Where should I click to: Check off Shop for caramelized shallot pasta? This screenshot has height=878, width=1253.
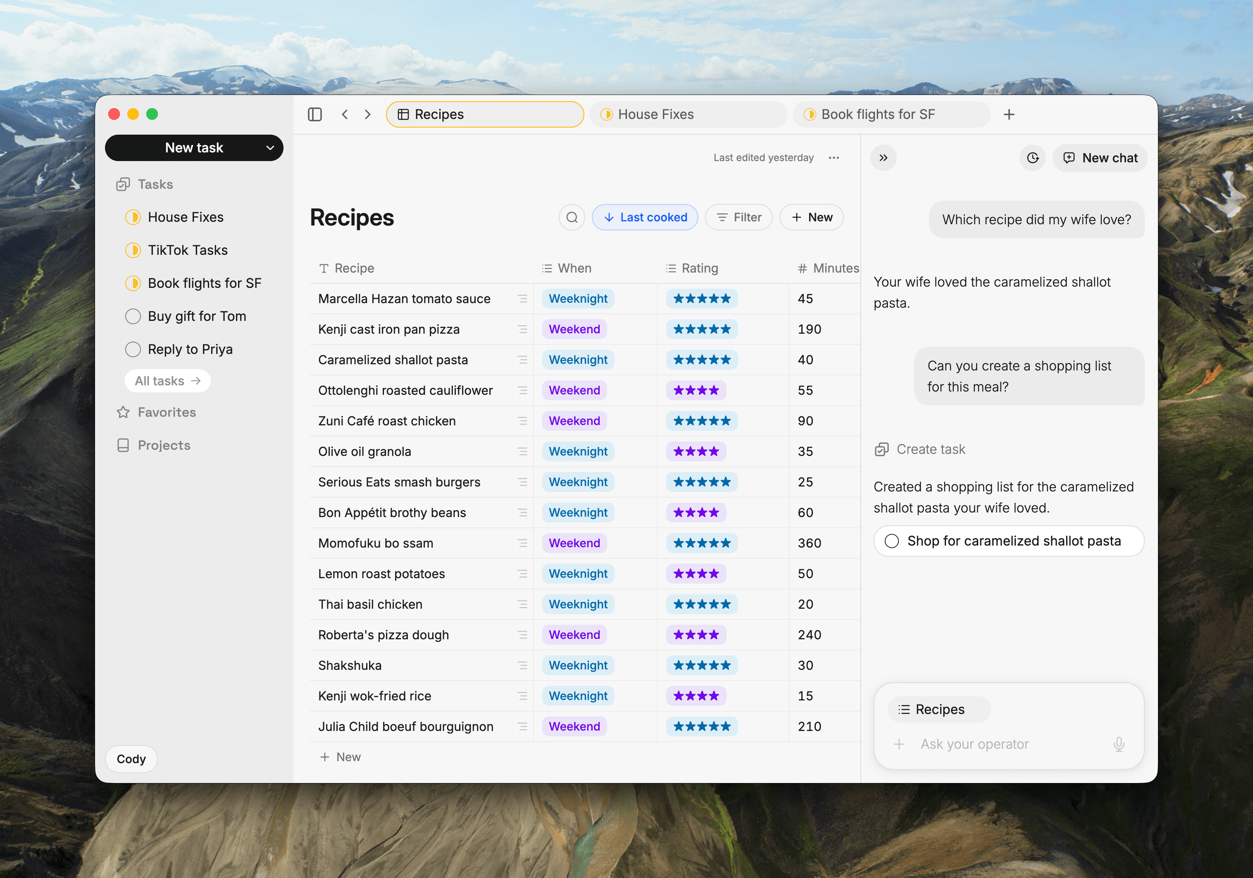coord(892,541)
